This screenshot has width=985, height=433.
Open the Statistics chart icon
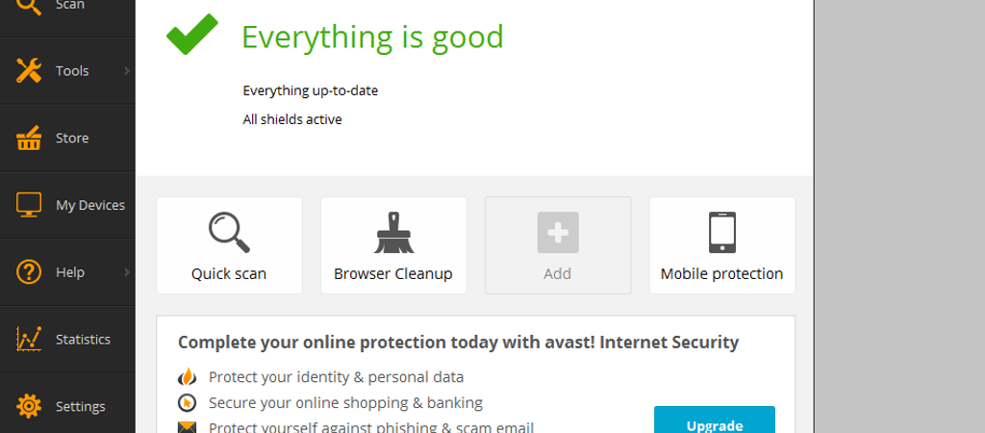click(28, 340)
